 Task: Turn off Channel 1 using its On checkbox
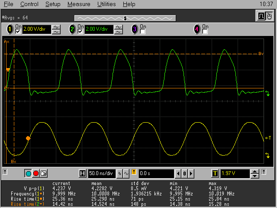coord(18,32)
